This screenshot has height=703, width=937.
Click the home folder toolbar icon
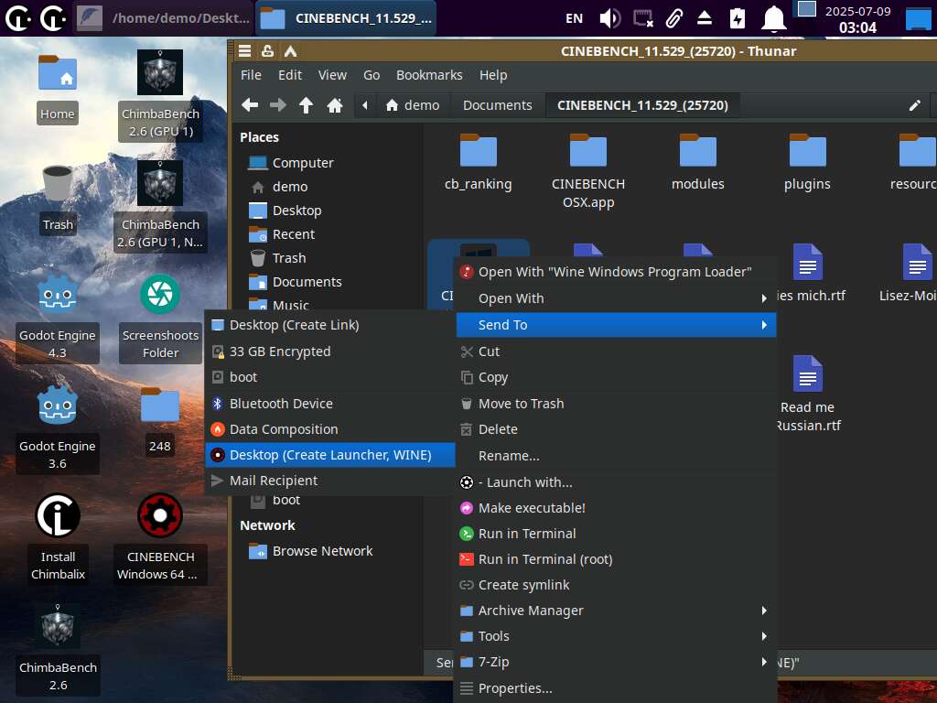(x=335, y=105)
